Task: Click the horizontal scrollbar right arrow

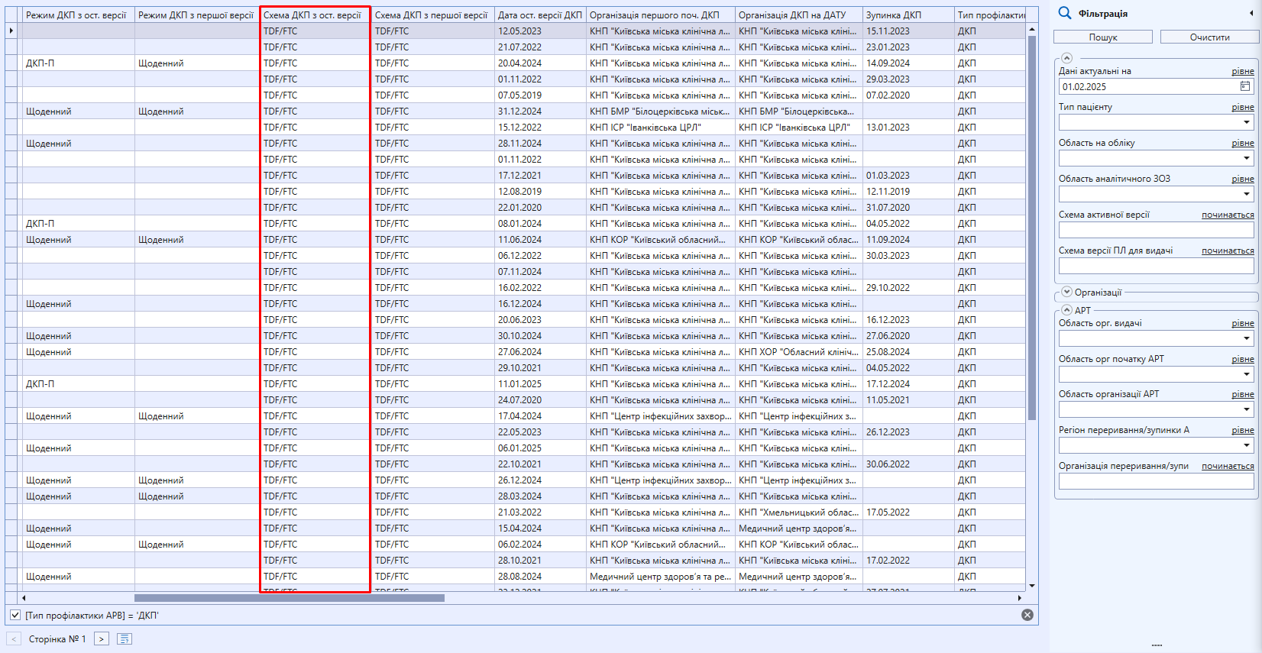Action: (1020, 598)
